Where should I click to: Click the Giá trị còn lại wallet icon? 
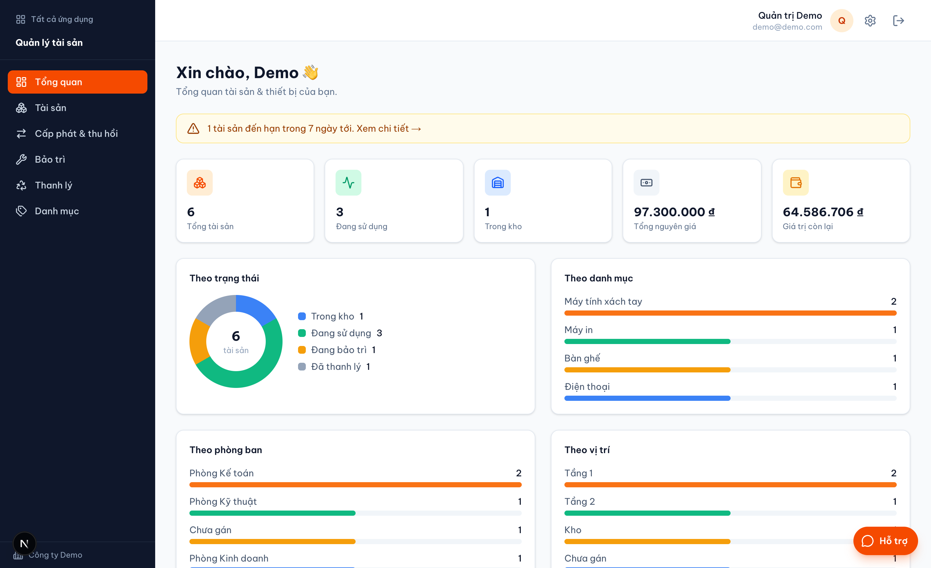coord(795,183)
